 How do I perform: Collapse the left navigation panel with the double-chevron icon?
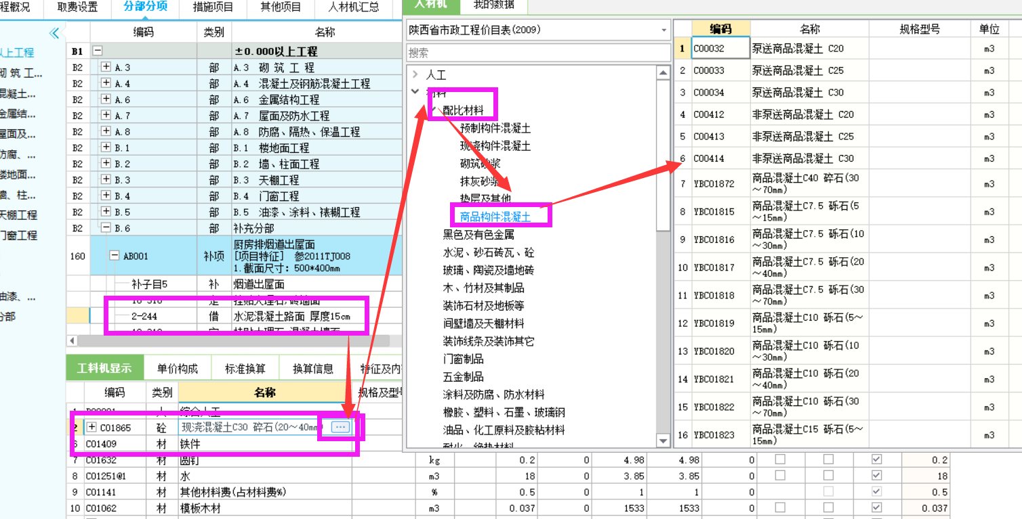click(54, 33)
